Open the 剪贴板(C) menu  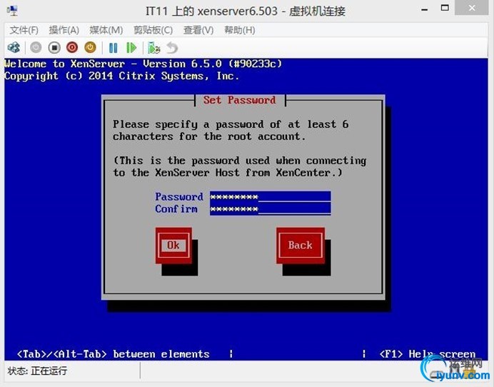click(x=153, y=30)
